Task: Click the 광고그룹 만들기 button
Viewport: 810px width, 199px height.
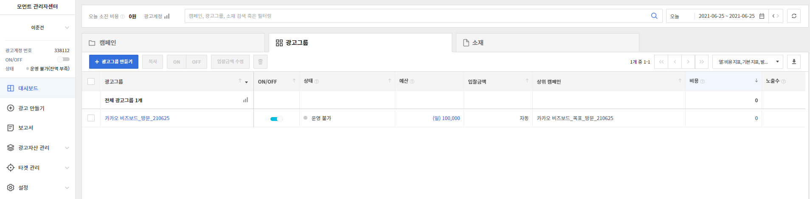Action: (x=114, y=62)
